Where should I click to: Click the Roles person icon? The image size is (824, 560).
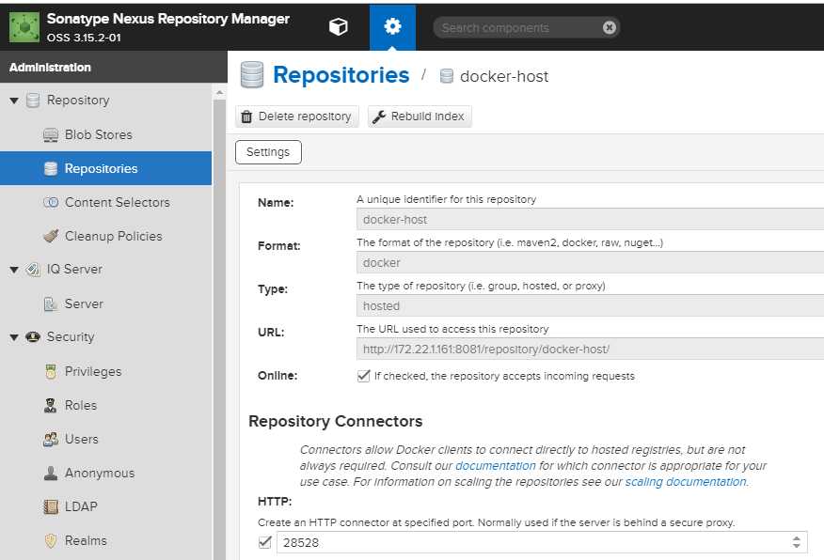pyautogui.click(x=51, y=405)
